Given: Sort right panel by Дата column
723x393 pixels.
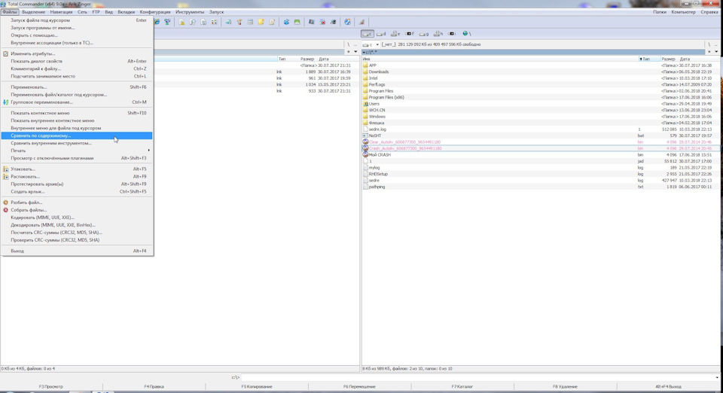Looking at the screenshot, I should pyautogui.click(x=698, y=59).
